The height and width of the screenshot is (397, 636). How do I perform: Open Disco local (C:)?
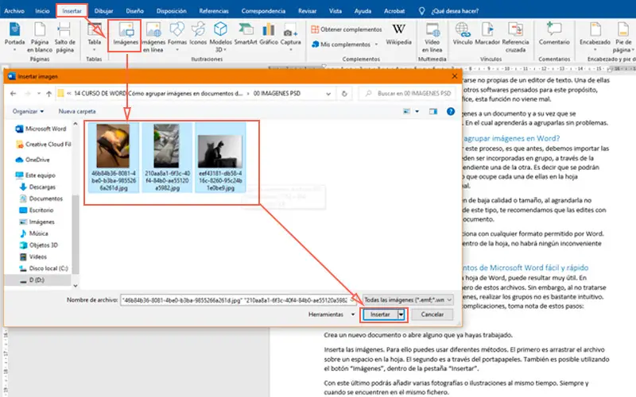[x=44, y=268]
